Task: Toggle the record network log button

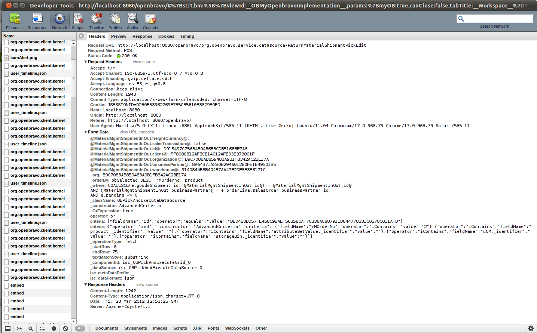Action: pos(54,329)
